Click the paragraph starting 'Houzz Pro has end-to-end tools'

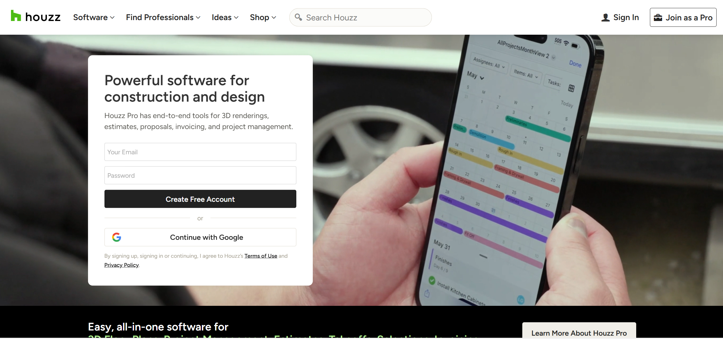(x=199, y=121)
